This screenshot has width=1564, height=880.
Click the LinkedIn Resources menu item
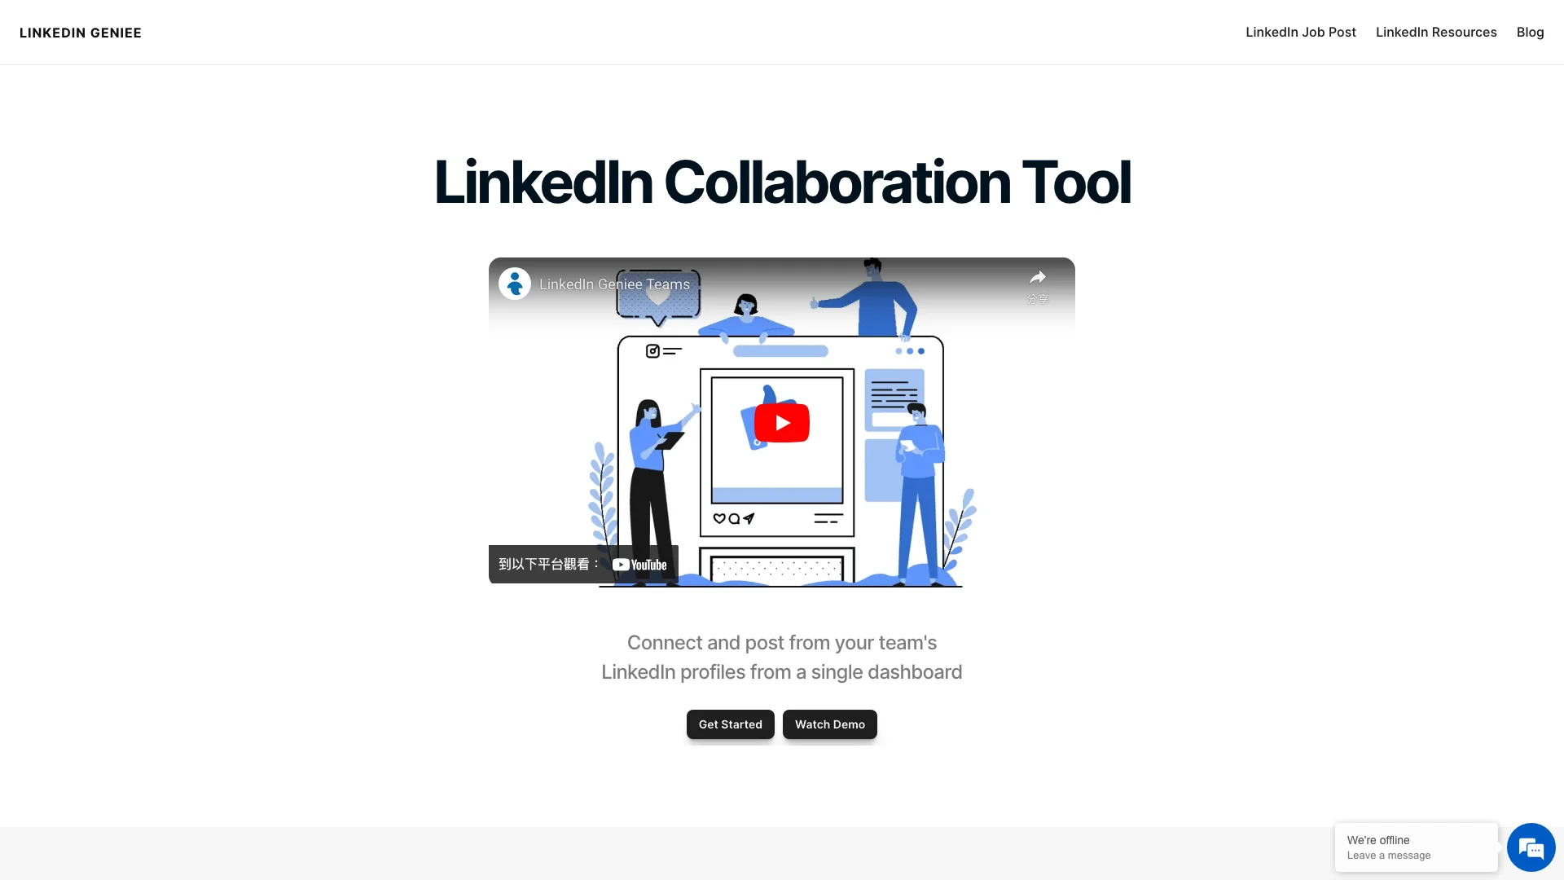pos(1436,33)
